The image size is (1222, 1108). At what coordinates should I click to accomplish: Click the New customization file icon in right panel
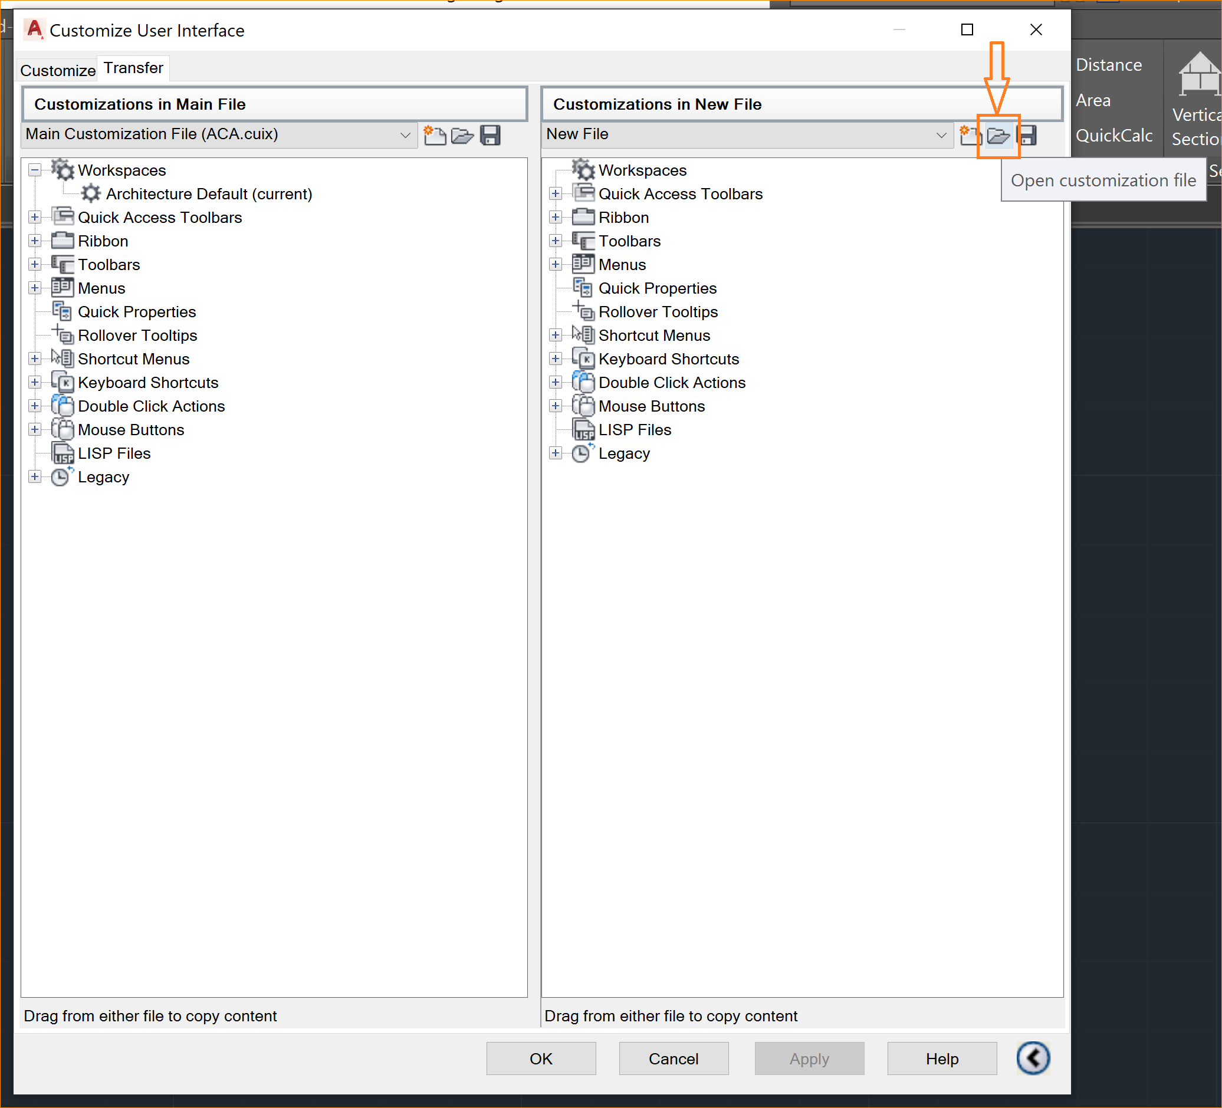click(x=965, y=134)
